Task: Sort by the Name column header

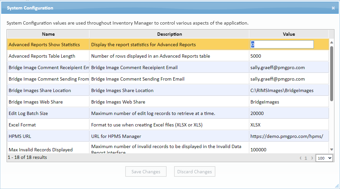Action: (48, 34)
